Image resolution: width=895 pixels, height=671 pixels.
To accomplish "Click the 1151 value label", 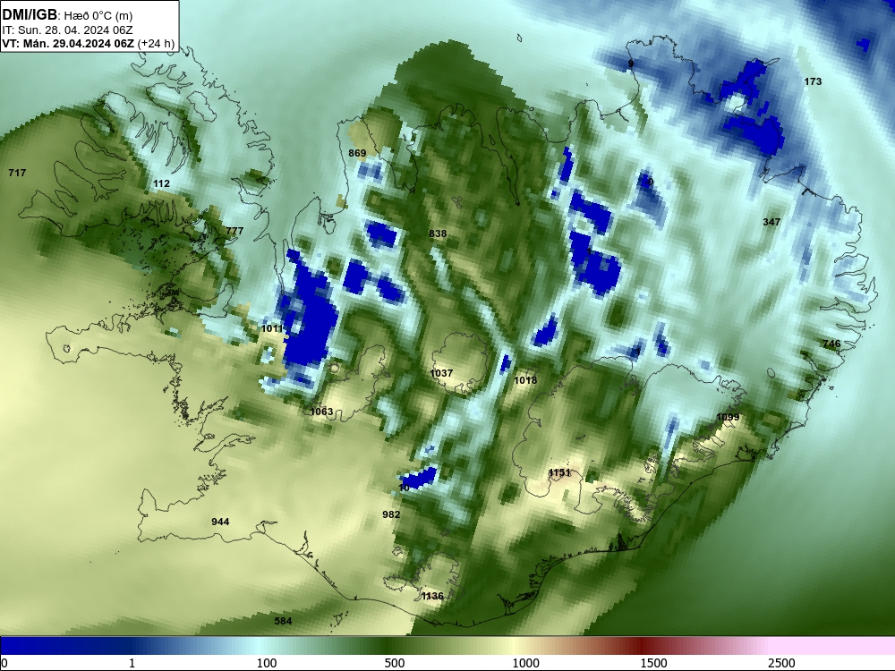I will (559, 472).
